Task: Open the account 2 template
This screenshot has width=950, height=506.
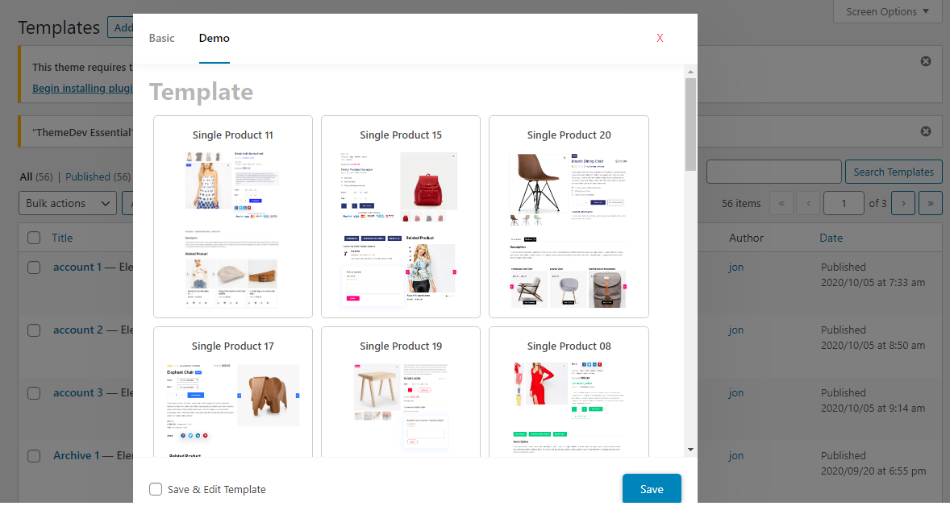Action: [78, 330]
